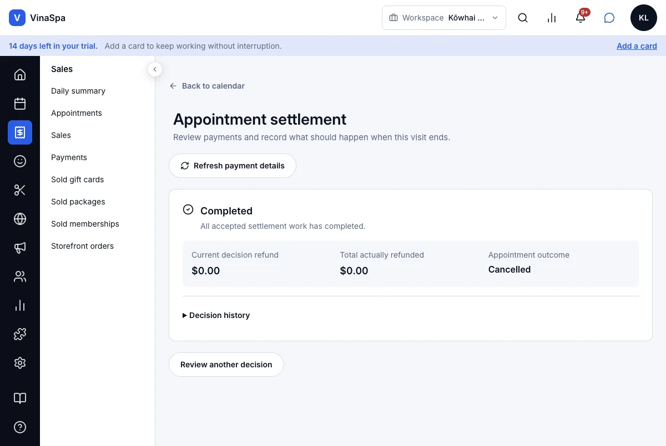
Task: Click the VinaSpa logo
Action: pos(37,18)
